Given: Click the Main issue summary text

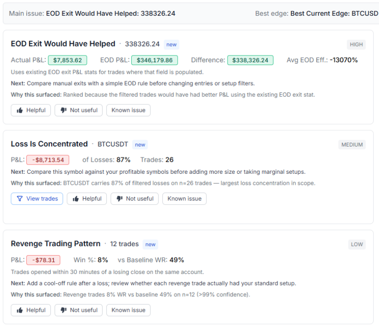Looking at the screenshot, I should coord(92,13).
